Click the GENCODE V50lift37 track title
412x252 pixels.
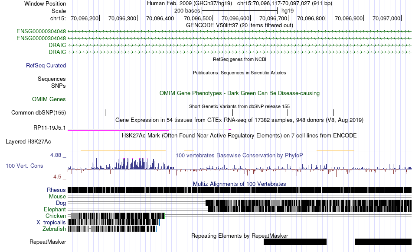239,26
